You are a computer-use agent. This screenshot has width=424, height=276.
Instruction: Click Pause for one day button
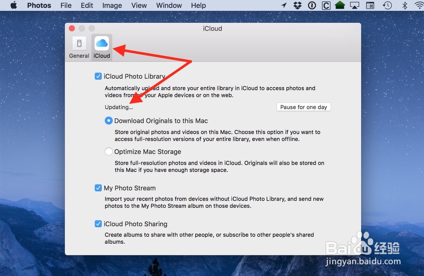[304, 107]
